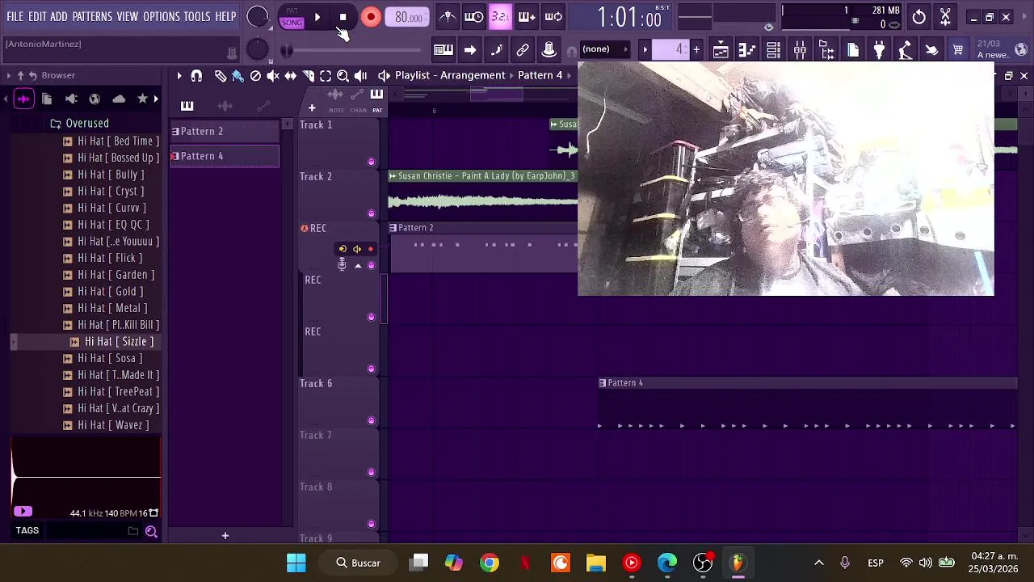Select the Delete tool
1034x582 pixels.
pos(255,75)
